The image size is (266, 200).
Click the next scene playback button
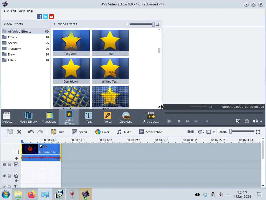[207, 121]
